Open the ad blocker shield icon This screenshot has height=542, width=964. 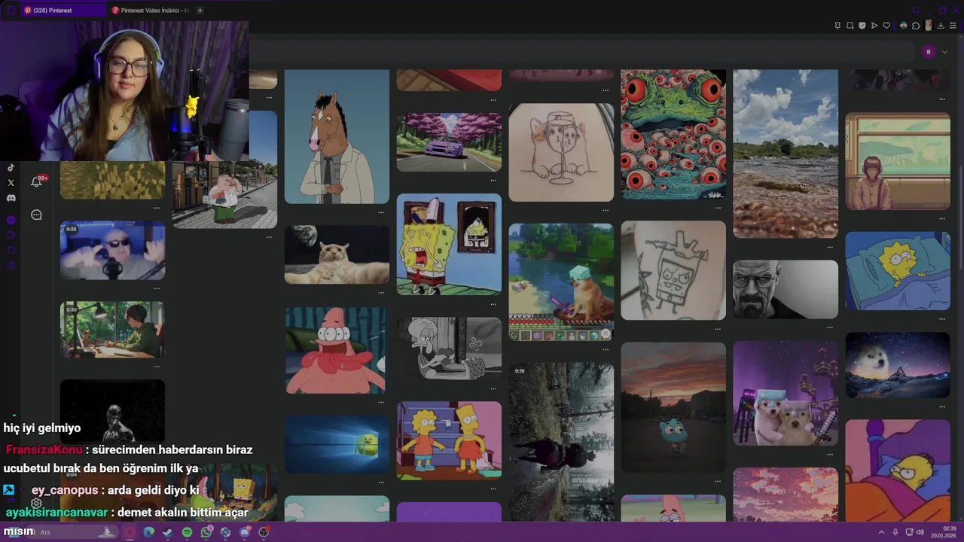tap(862, 26)
